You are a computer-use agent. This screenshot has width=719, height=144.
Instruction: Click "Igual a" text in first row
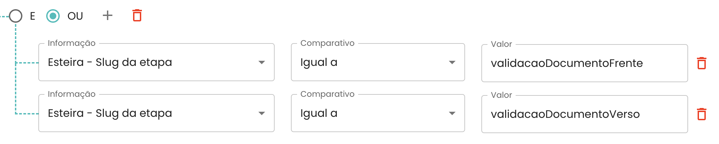[319, 62]
